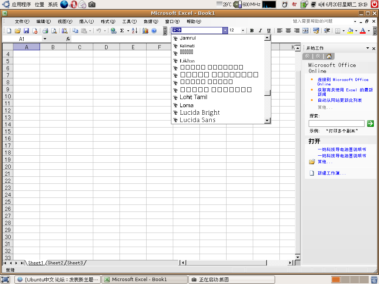The image size is (379, 284).
Task: Click the 连接到 Microsoft Office Online link
Action: coord(343,82)
